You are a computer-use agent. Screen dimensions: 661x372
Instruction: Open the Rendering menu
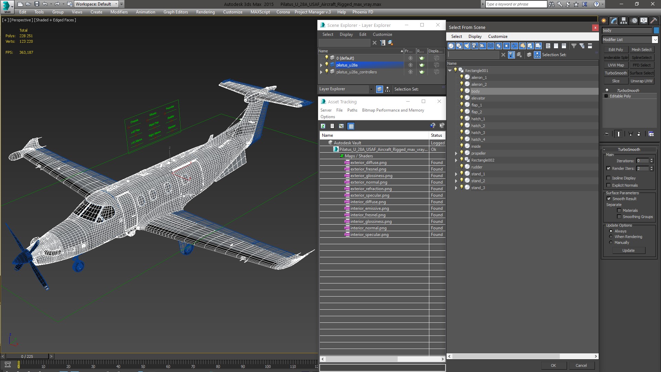(205, 12)
